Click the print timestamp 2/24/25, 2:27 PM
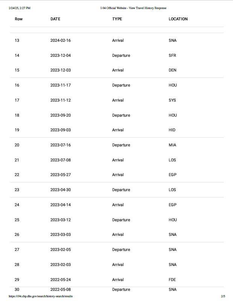Viewport: 233px width, 304px height. 20,8
